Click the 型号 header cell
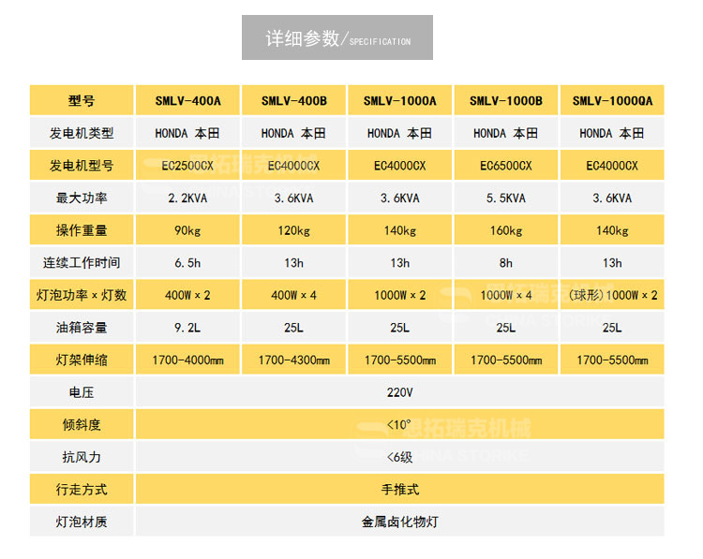The height and width of the screenshot is (559, 703). (x=82, y=101)
